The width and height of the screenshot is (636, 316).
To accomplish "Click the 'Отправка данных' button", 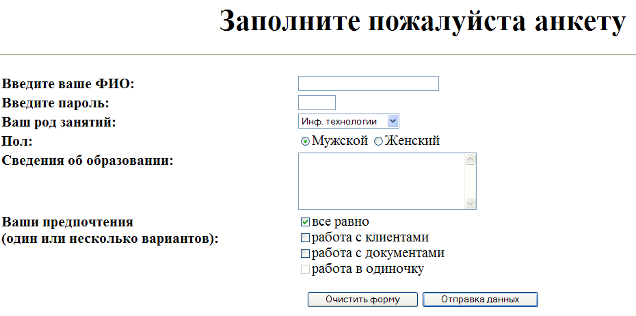I will 480,300.
